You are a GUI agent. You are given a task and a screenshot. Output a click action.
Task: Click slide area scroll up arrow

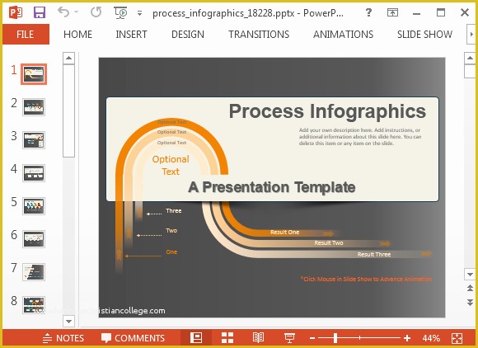click(470, 58)
